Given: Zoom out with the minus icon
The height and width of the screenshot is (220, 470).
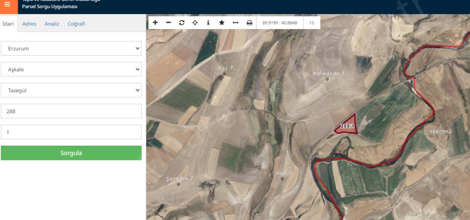Looking at the screenshot, I should pos(168,23).
